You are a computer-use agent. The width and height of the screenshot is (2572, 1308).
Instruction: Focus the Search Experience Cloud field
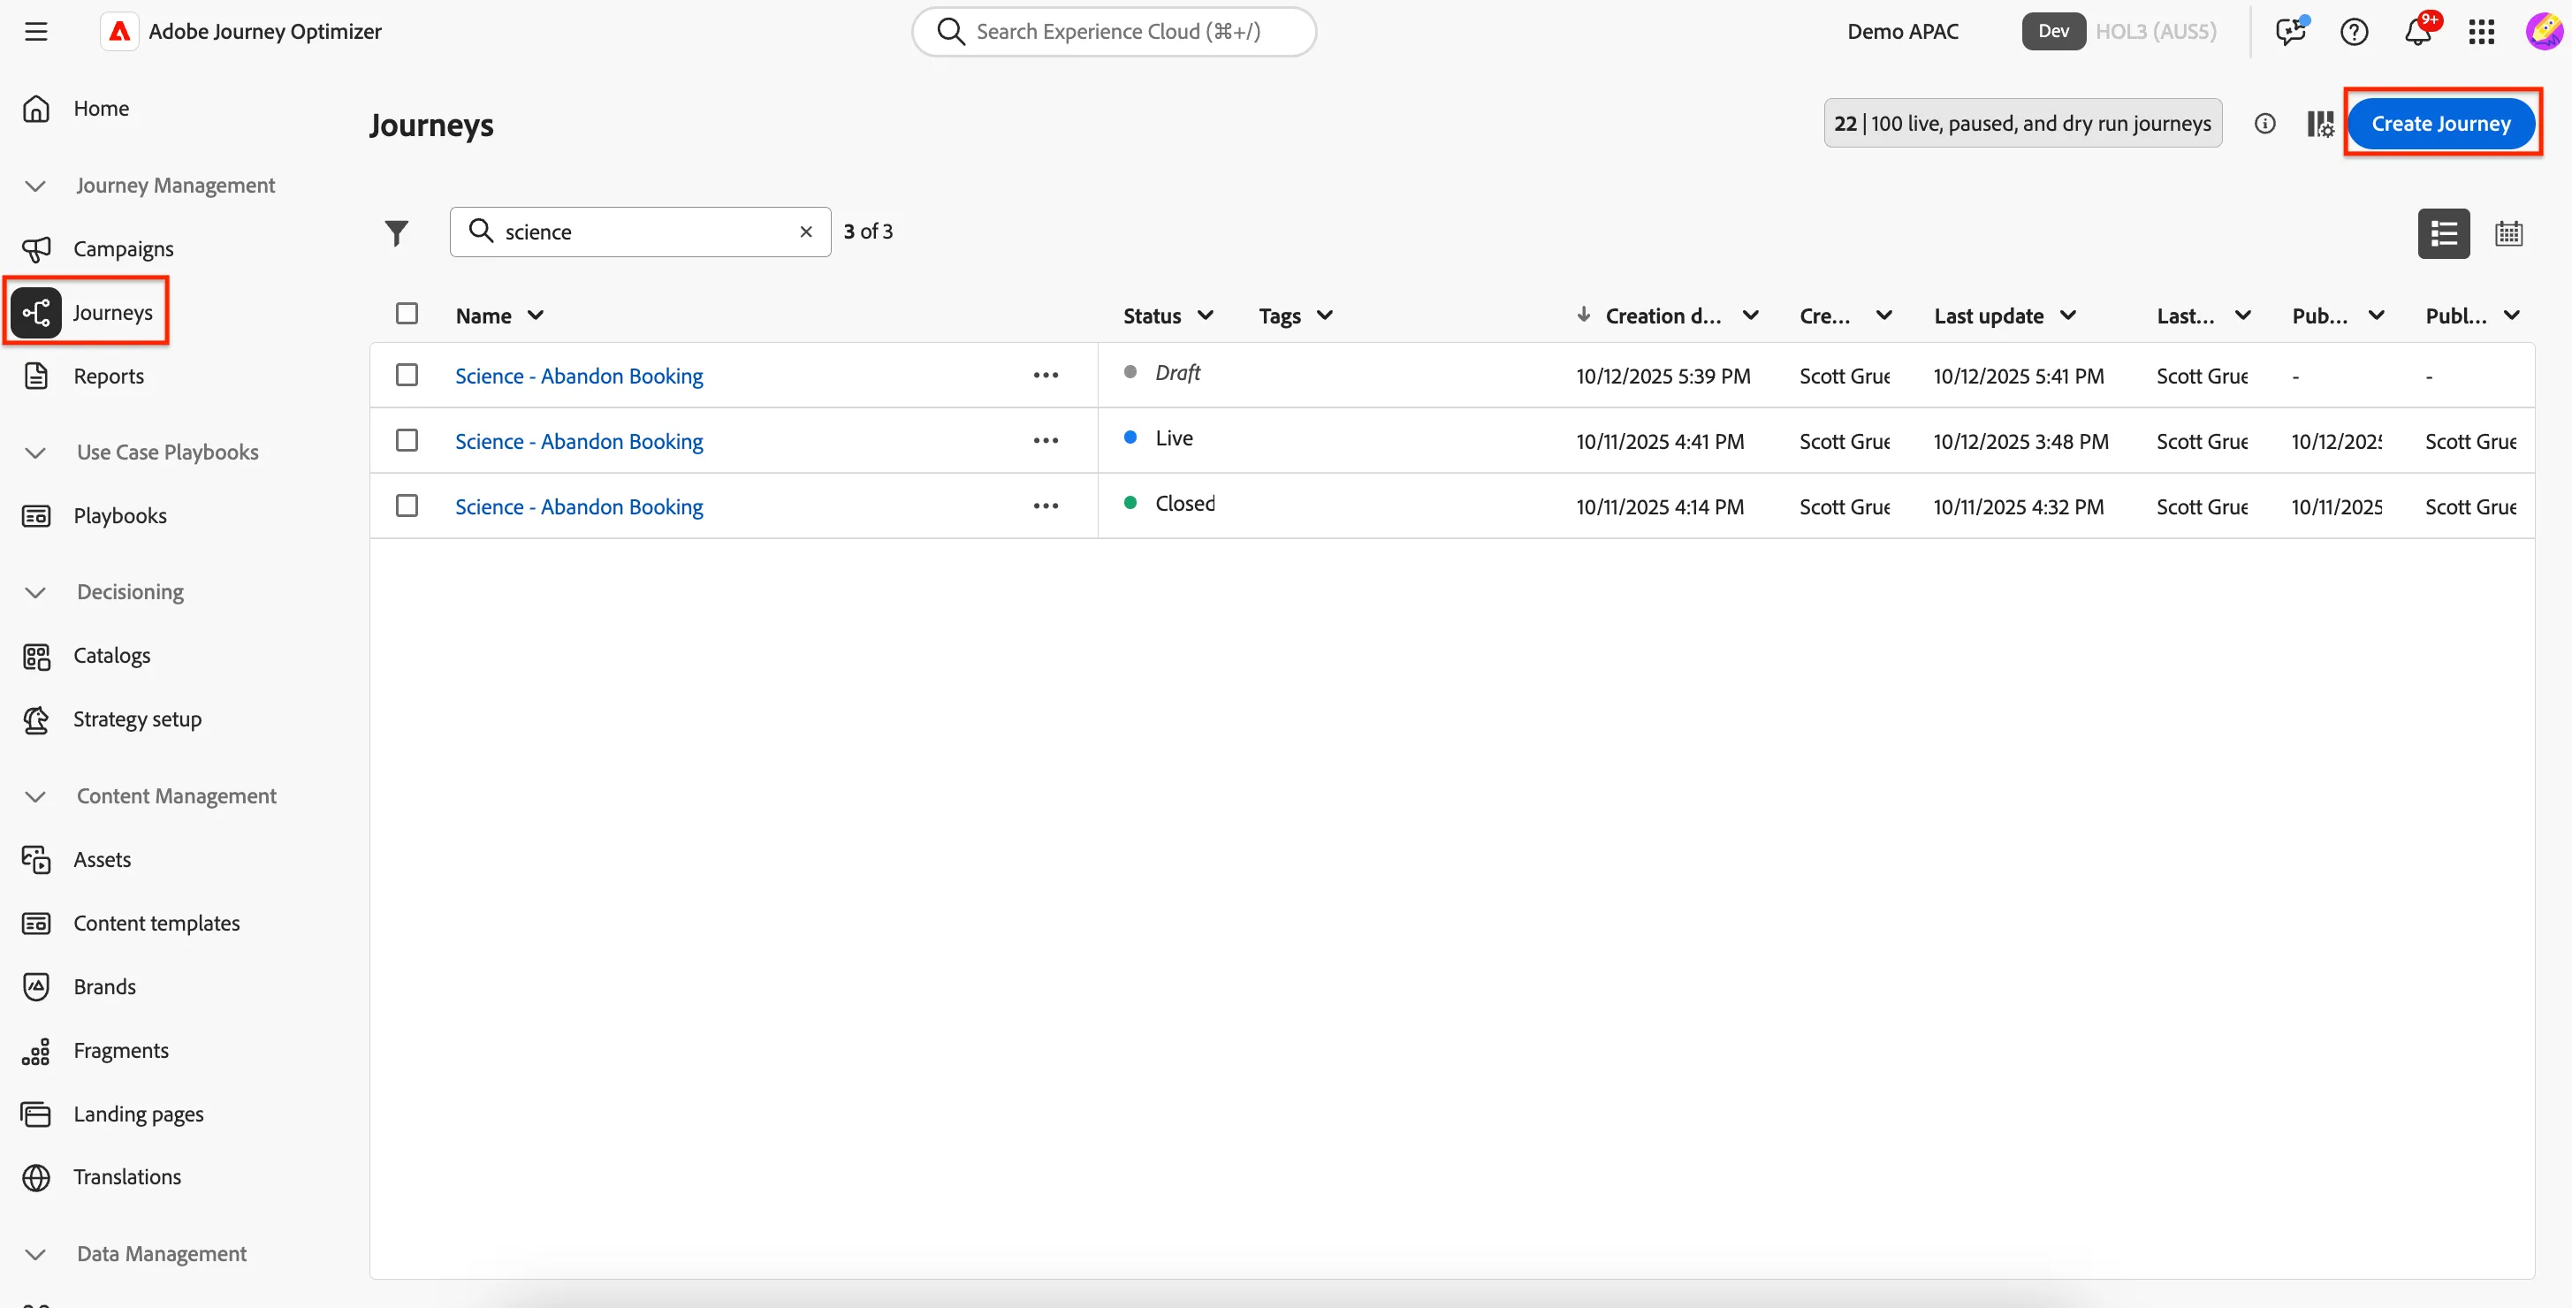point(1115,32)
